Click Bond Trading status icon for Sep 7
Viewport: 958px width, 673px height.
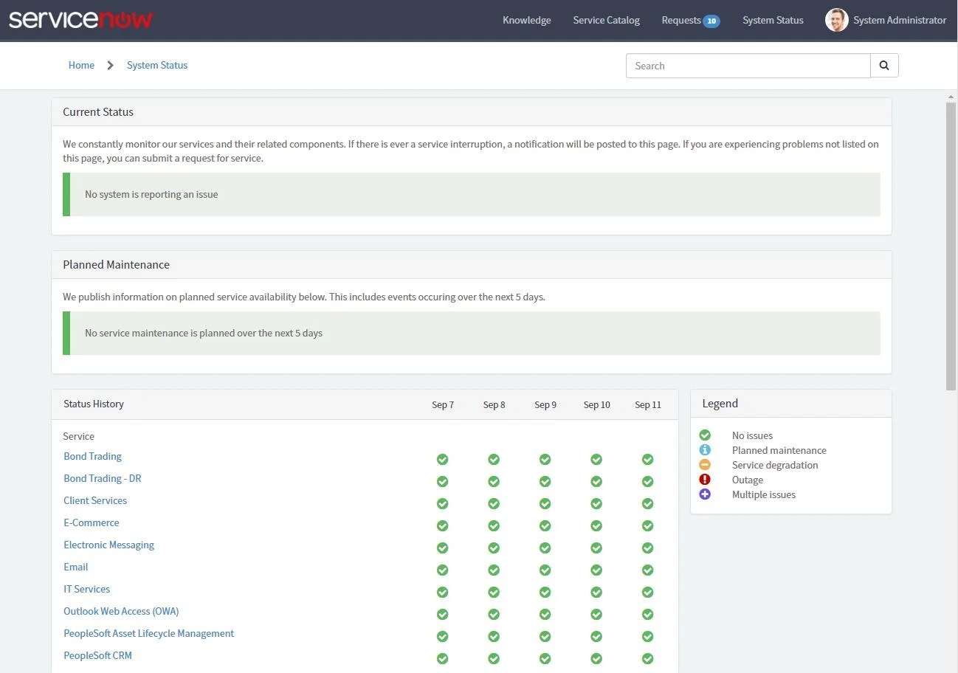[x=442, y=459]
